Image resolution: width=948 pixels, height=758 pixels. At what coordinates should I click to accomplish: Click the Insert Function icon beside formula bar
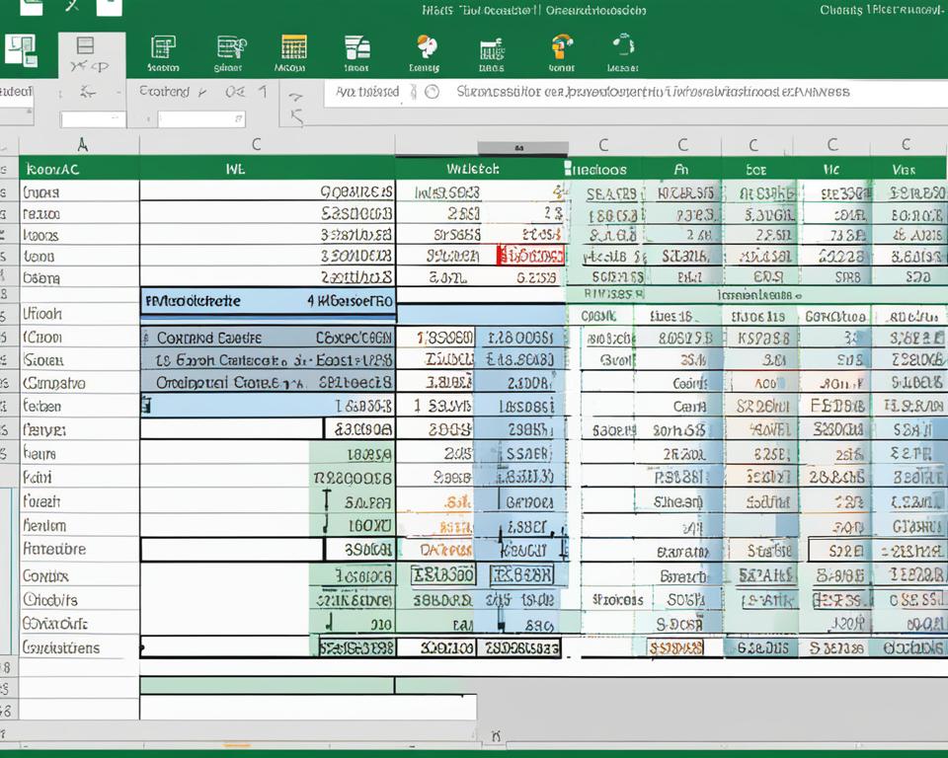(412, 91)
